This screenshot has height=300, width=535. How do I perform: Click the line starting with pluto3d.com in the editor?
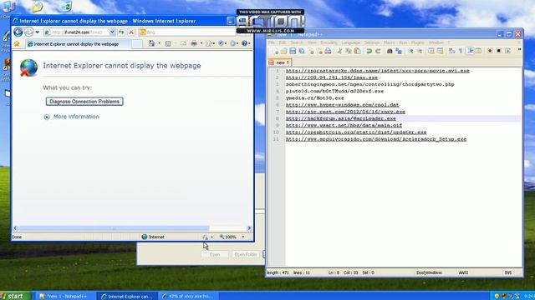coord(334,92)
